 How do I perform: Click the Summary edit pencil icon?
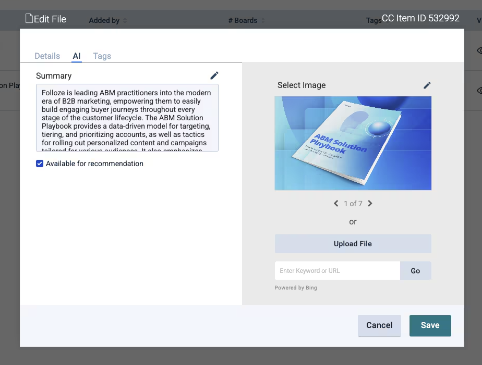(x=214, y=75)
